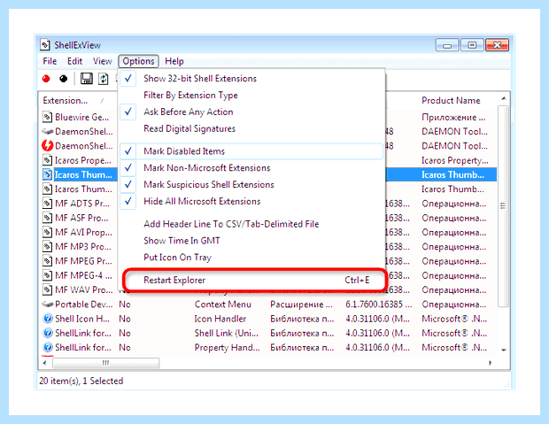Image resolution: width=549 pixels, height=424 pixels.
Task: Click the MF ADTS Pr... row icon
Action: click(x=47, y=203)
